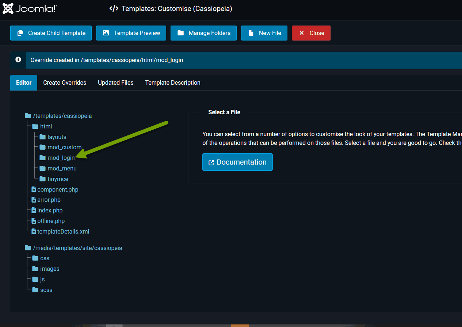Expand the css folder under media

click(45, 258)
